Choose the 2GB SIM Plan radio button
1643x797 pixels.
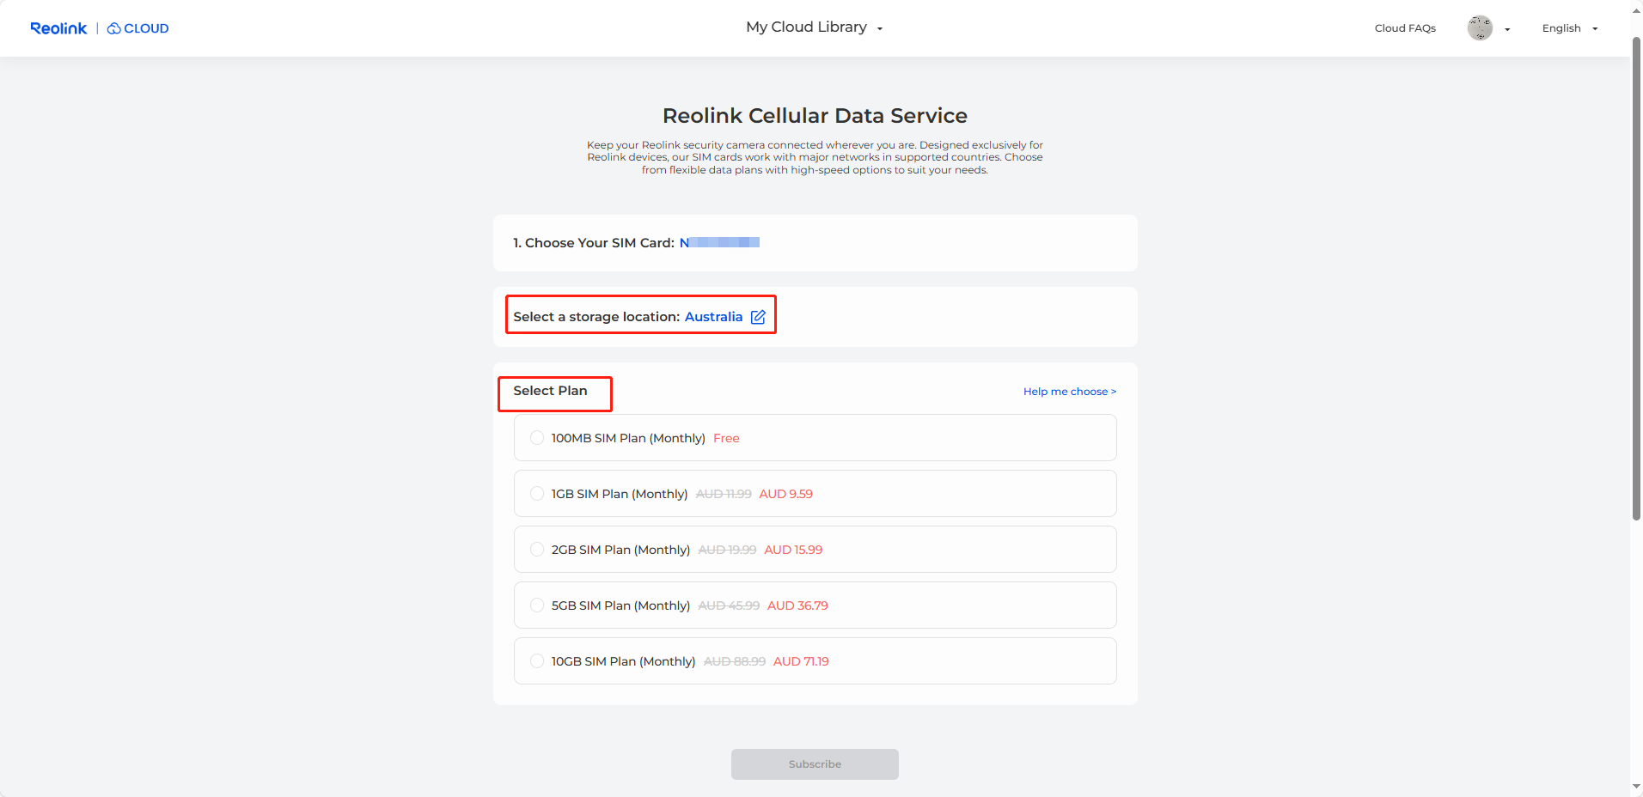(x=537, y=550)
